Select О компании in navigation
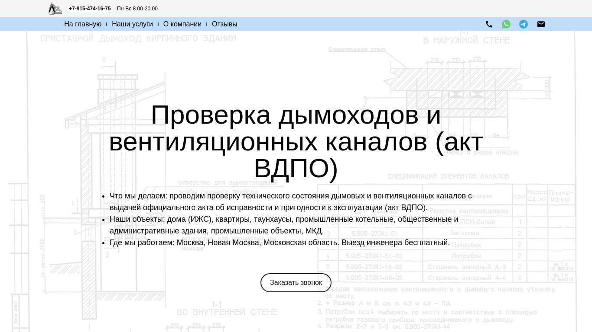 (182, 24)
